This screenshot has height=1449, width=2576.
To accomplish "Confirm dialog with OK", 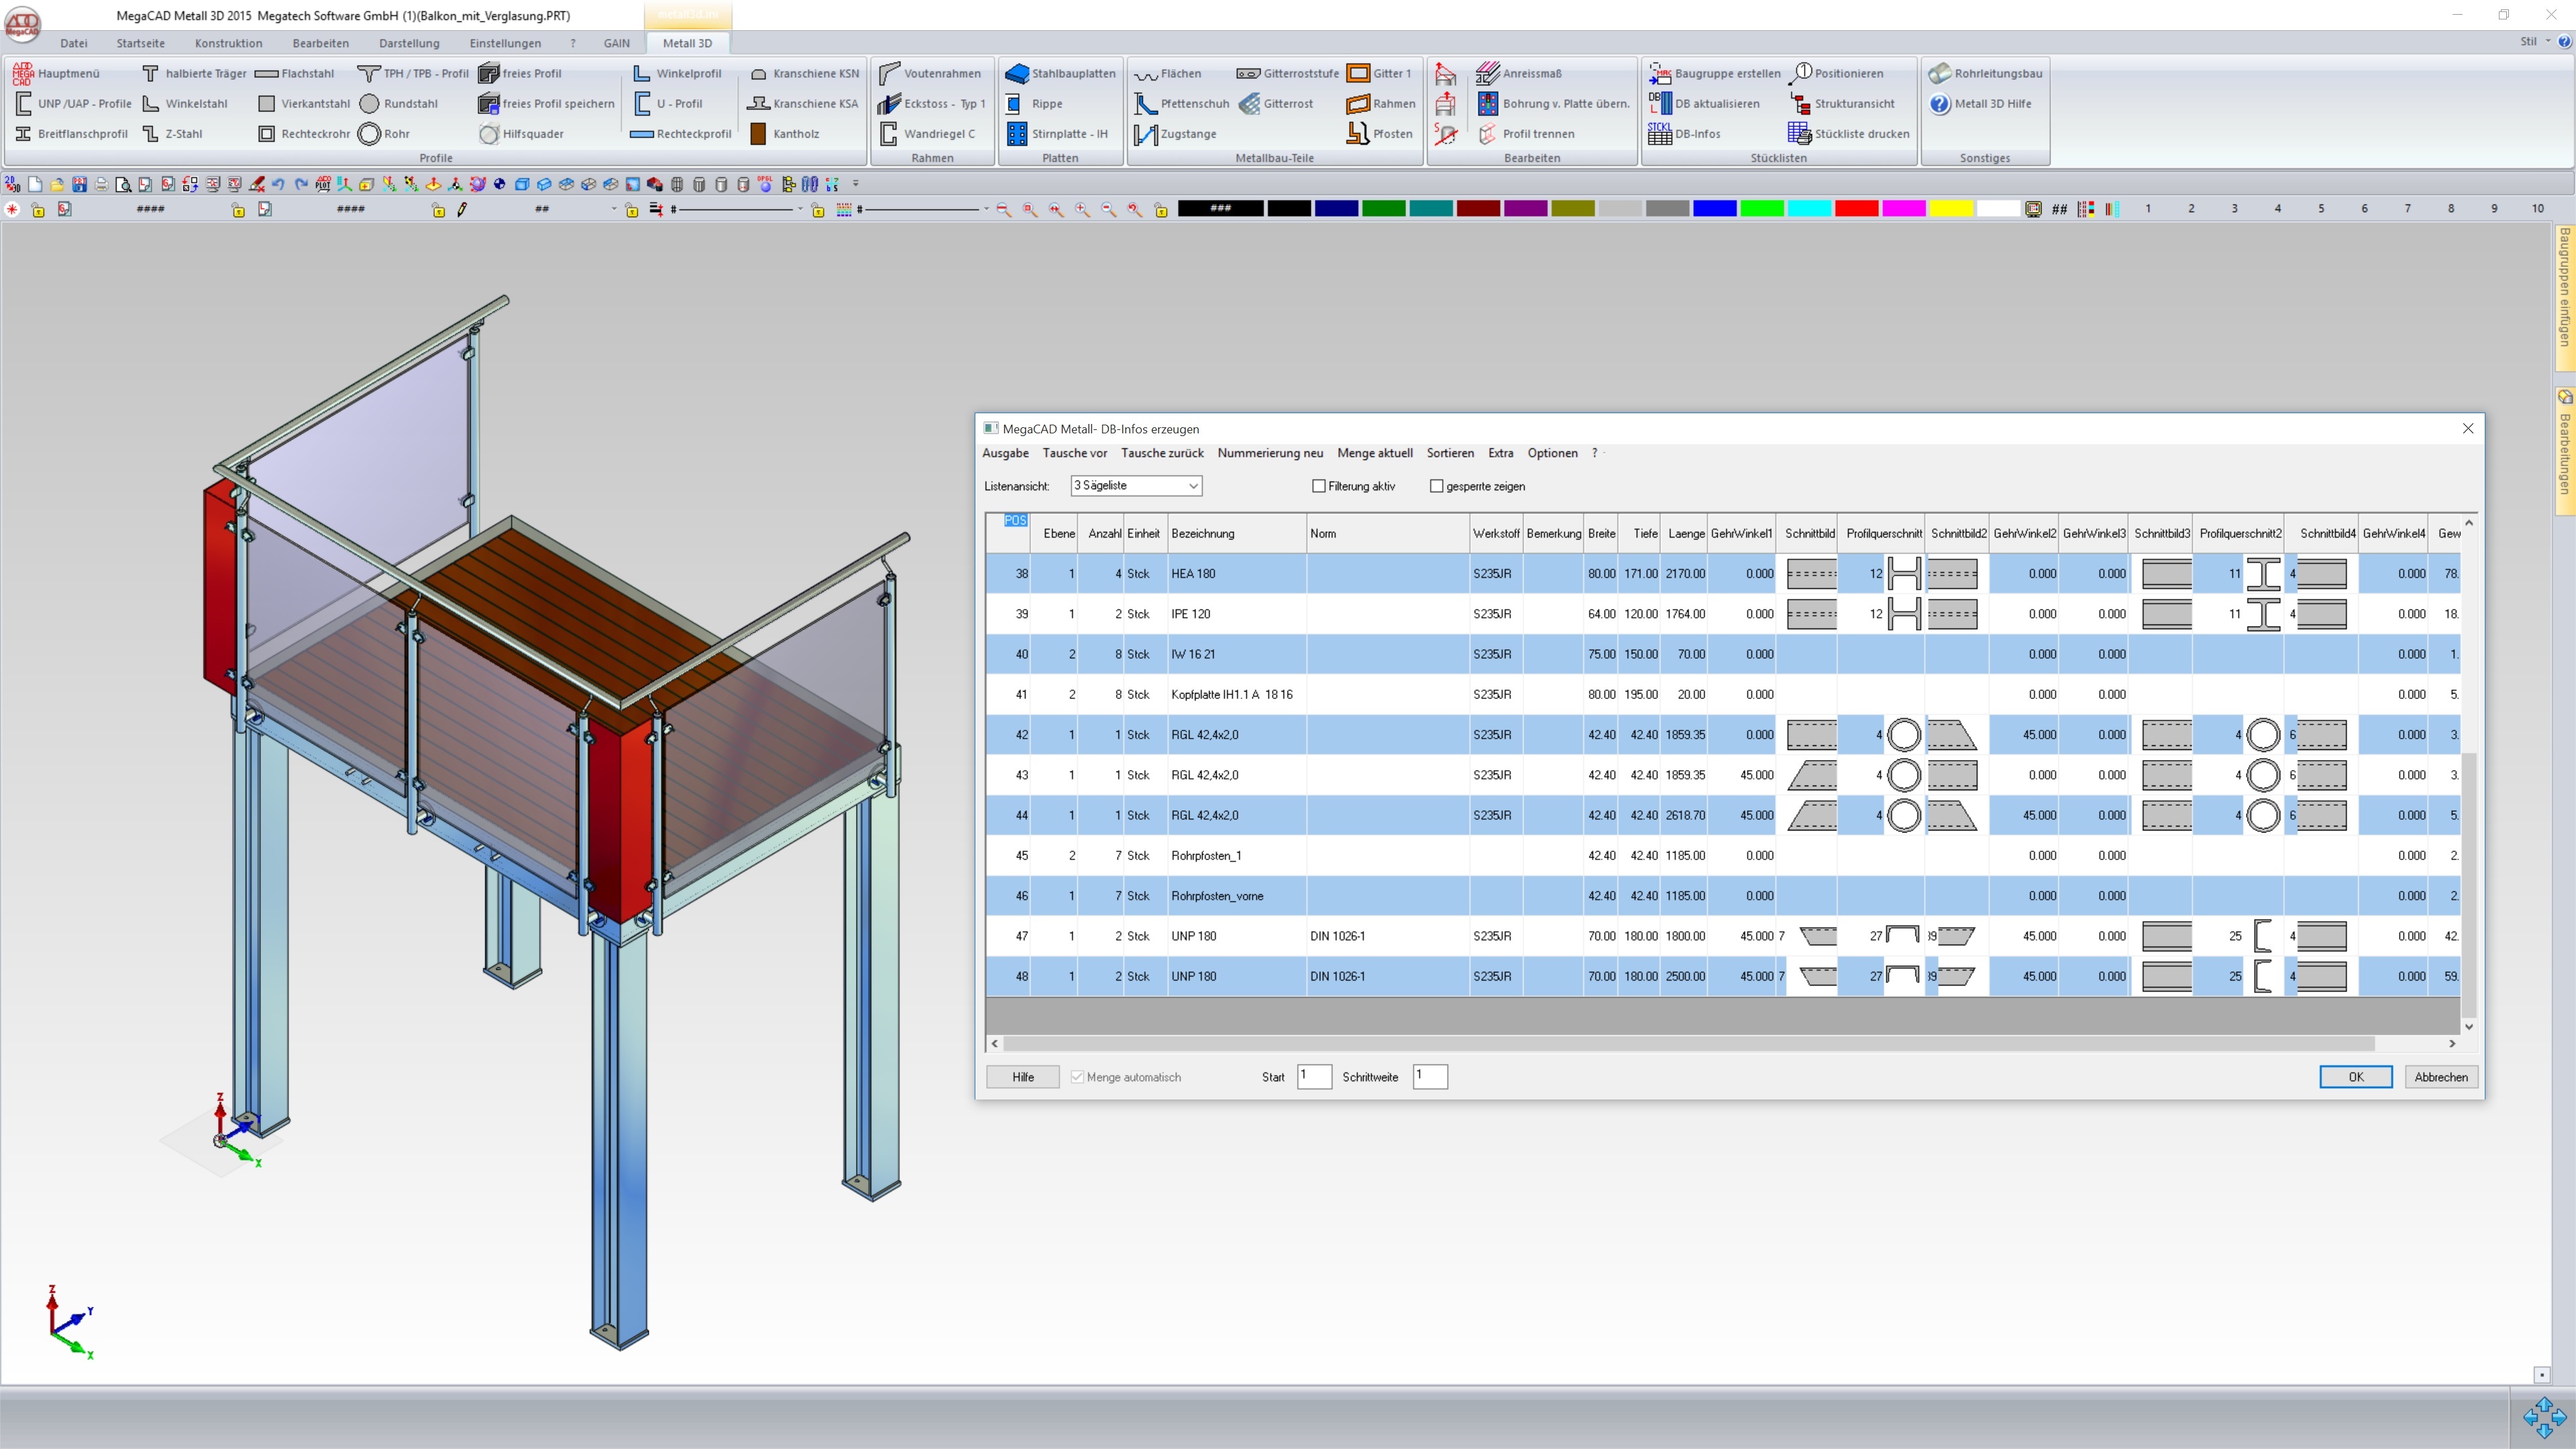I will [x=2356, y=1077].
